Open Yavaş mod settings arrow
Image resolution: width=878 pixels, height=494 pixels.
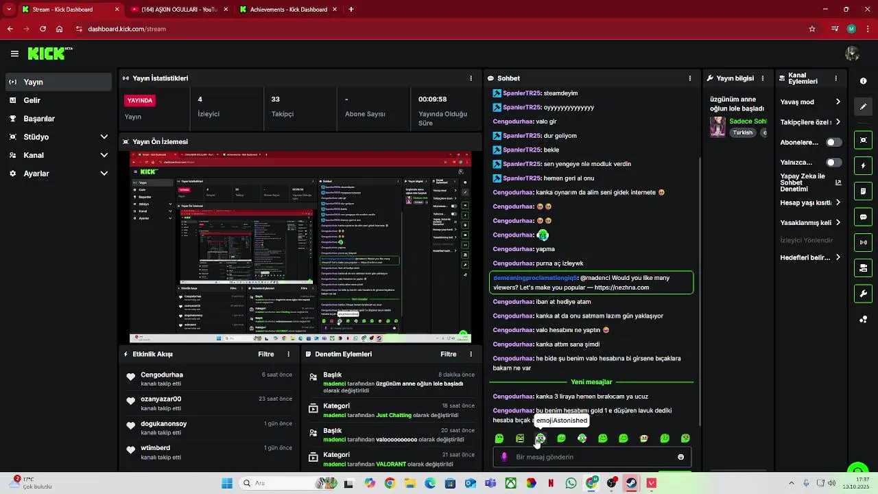(x=838, y=102)
